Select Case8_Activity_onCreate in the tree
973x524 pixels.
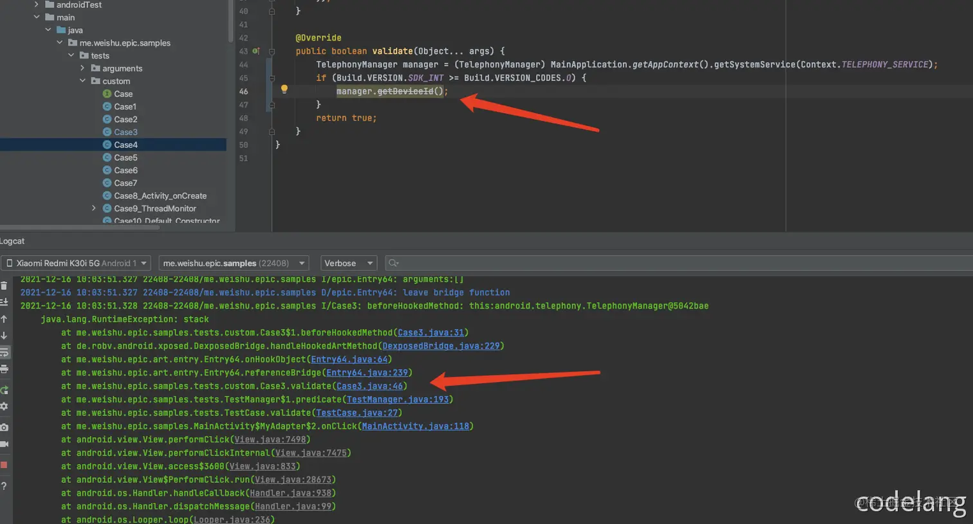160,195
